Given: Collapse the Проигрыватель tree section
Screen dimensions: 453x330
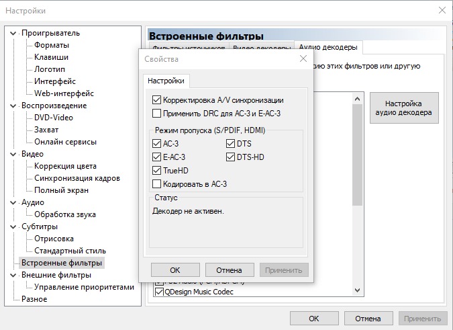Looking at the screenshot, I should pyautogui.click(x=13, y=33).
